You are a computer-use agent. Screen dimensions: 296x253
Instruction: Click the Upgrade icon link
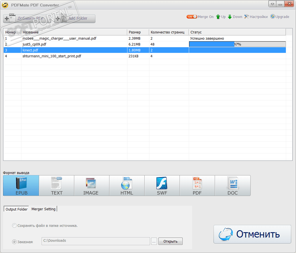280,17
